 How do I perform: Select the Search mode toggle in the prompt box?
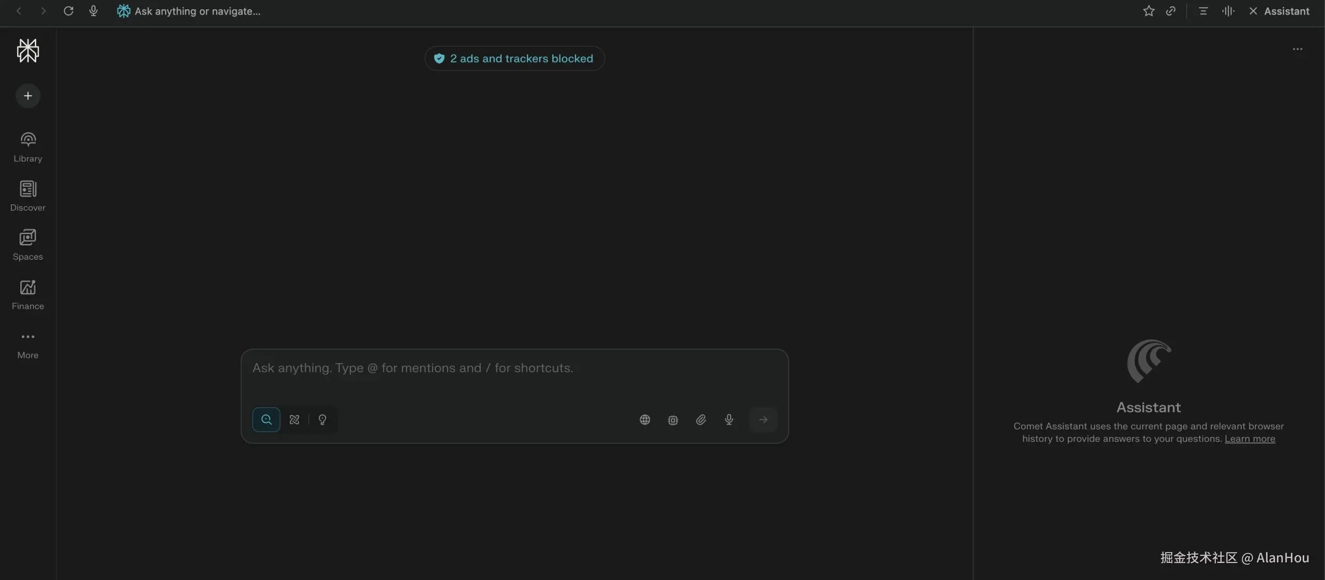pyautogui.click(x=266, y=420)
